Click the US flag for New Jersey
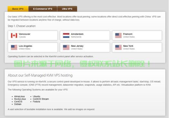 [66, 47]
